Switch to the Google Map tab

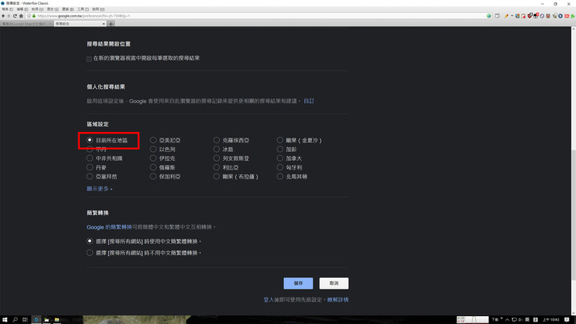[x=26, y=24]
